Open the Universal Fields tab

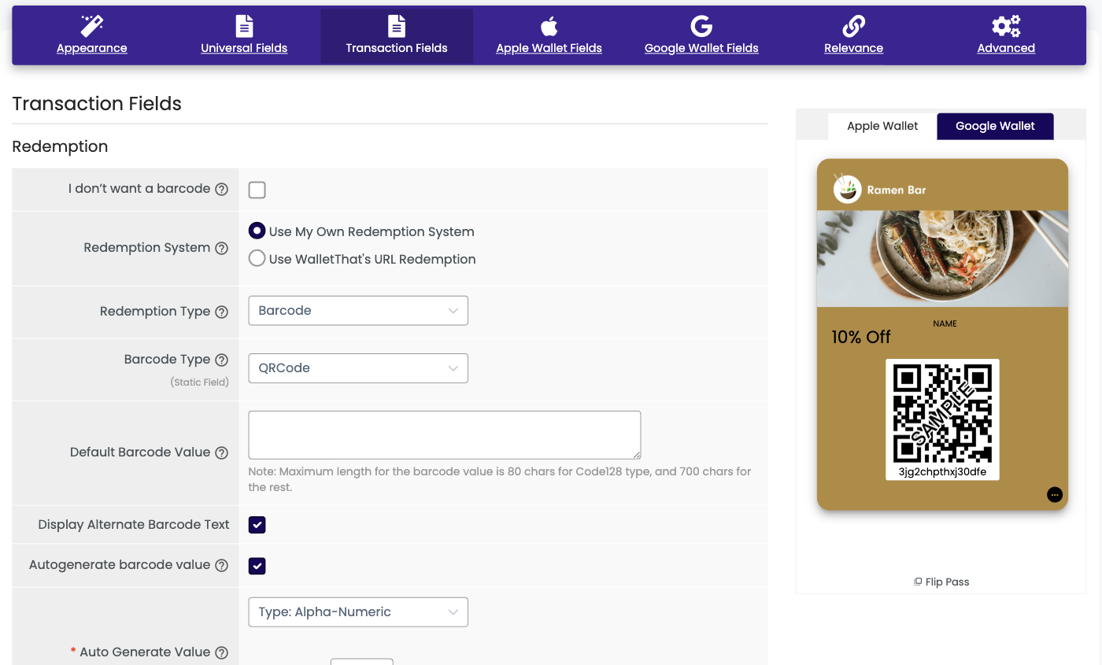(x=244, y=36)
